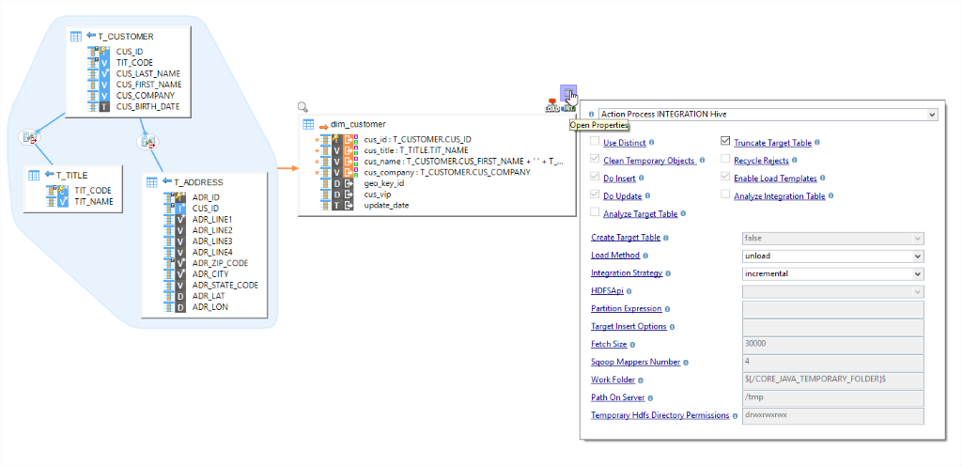
Task: Click the Sqoop Mappers Number link
Action: (636, 362)
